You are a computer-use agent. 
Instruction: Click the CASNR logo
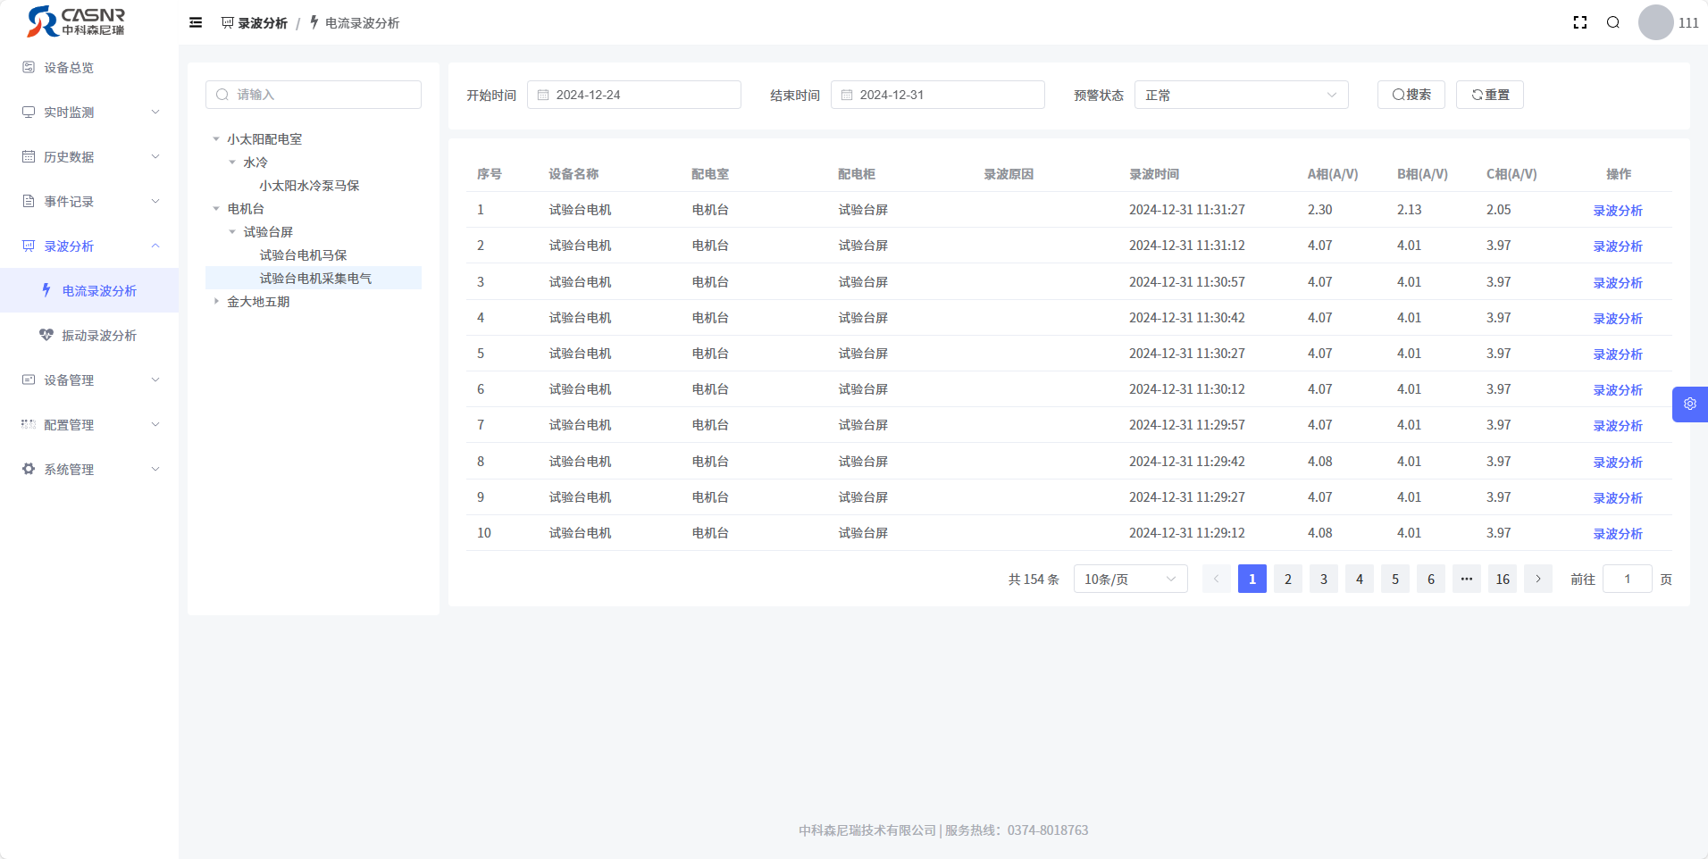(x=76, y=21)
